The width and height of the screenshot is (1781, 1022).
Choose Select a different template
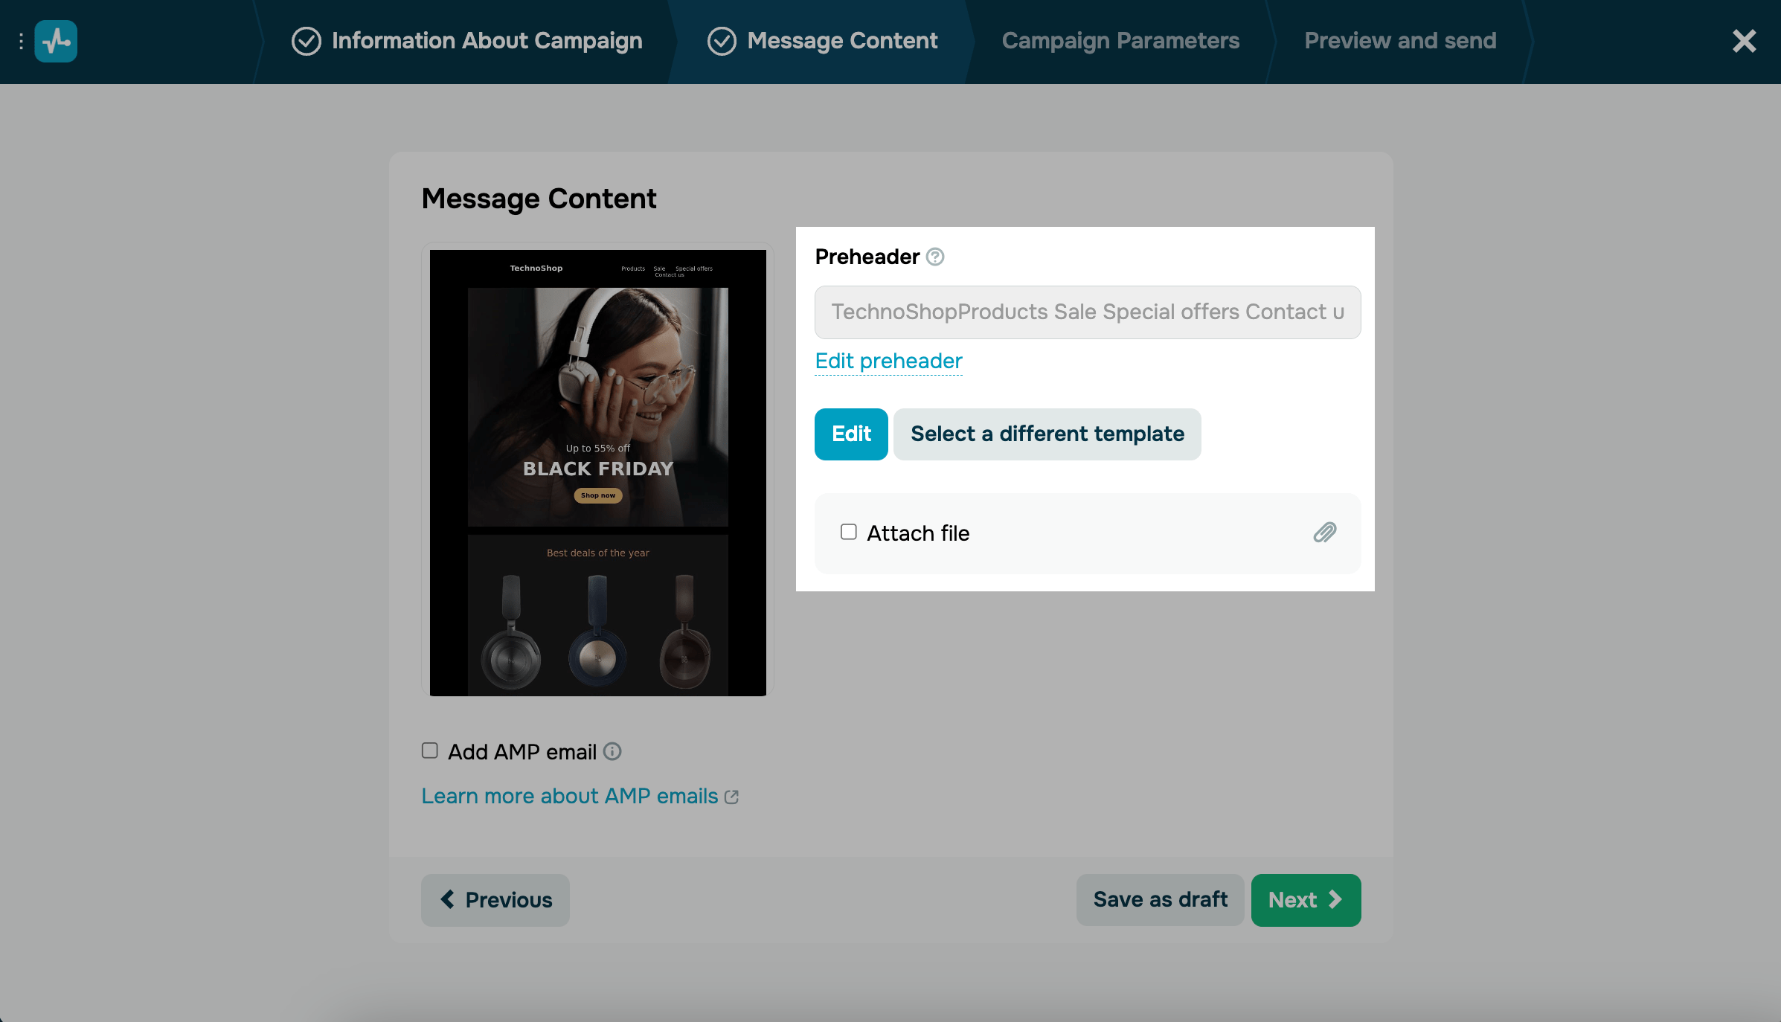coord(1047,434)
